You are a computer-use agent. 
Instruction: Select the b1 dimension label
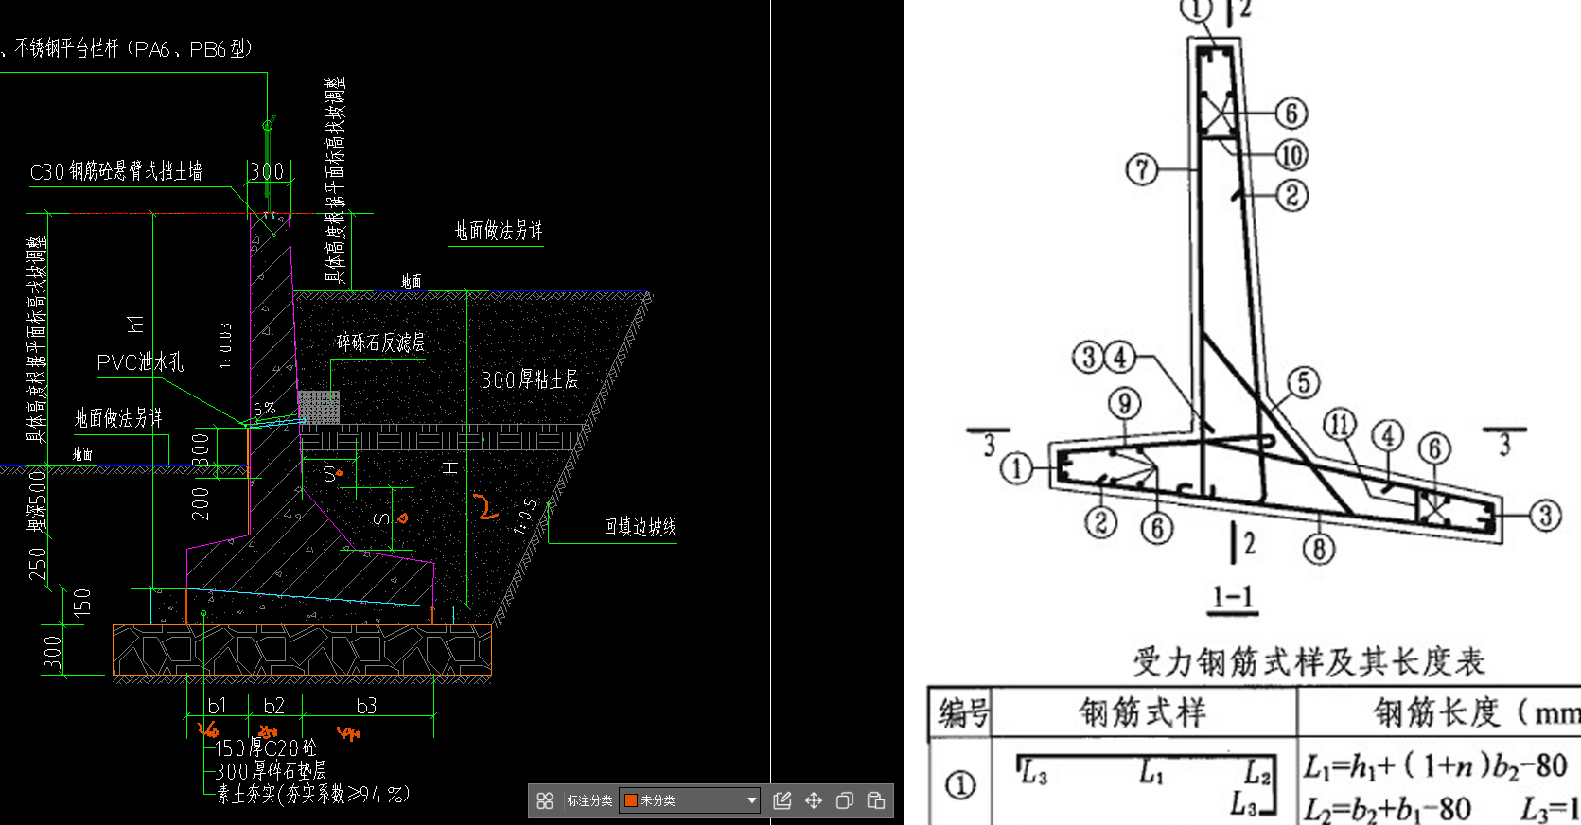coord(218,706)
